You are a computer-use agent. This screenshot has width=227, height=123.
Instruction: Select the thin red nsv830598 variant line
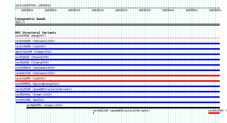[x=117, y=38]
